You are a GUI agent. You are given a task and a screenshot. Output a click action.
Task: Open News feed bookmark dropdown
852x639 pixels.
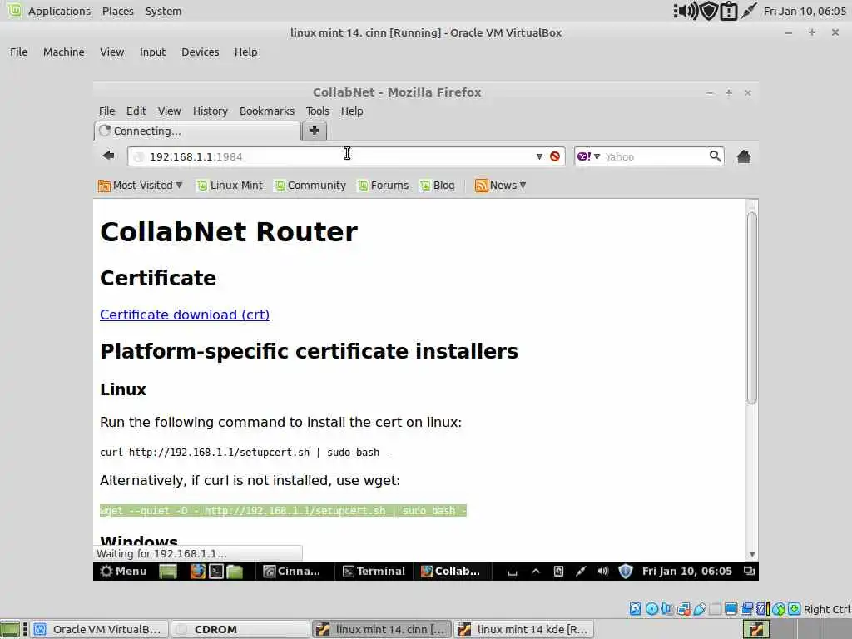pos(500,186)
